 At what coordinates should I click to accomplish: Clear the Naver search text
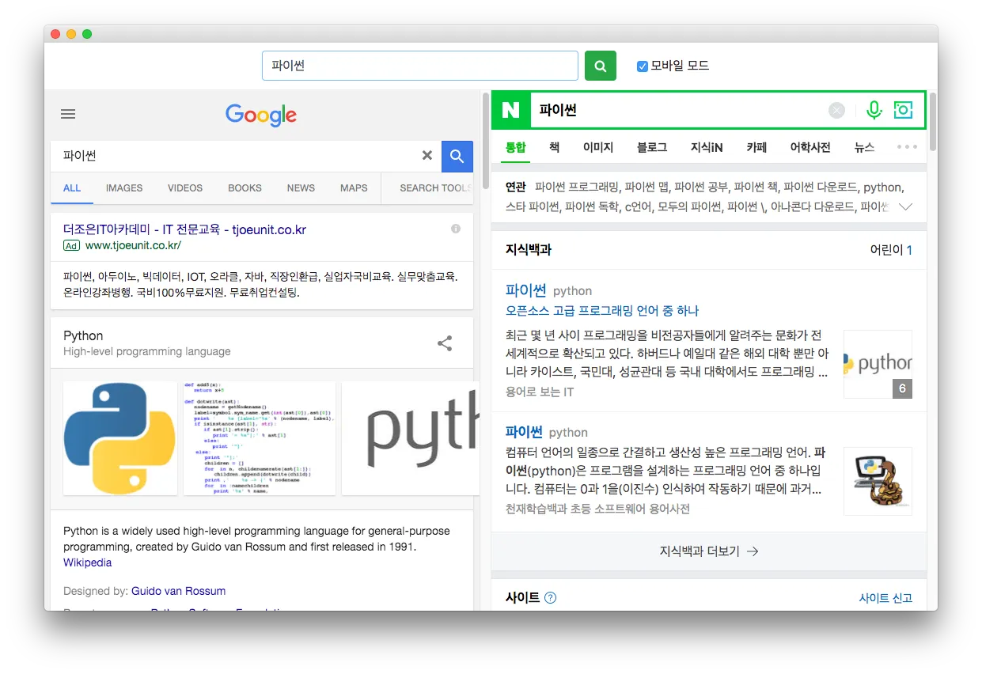coord(836,111)
